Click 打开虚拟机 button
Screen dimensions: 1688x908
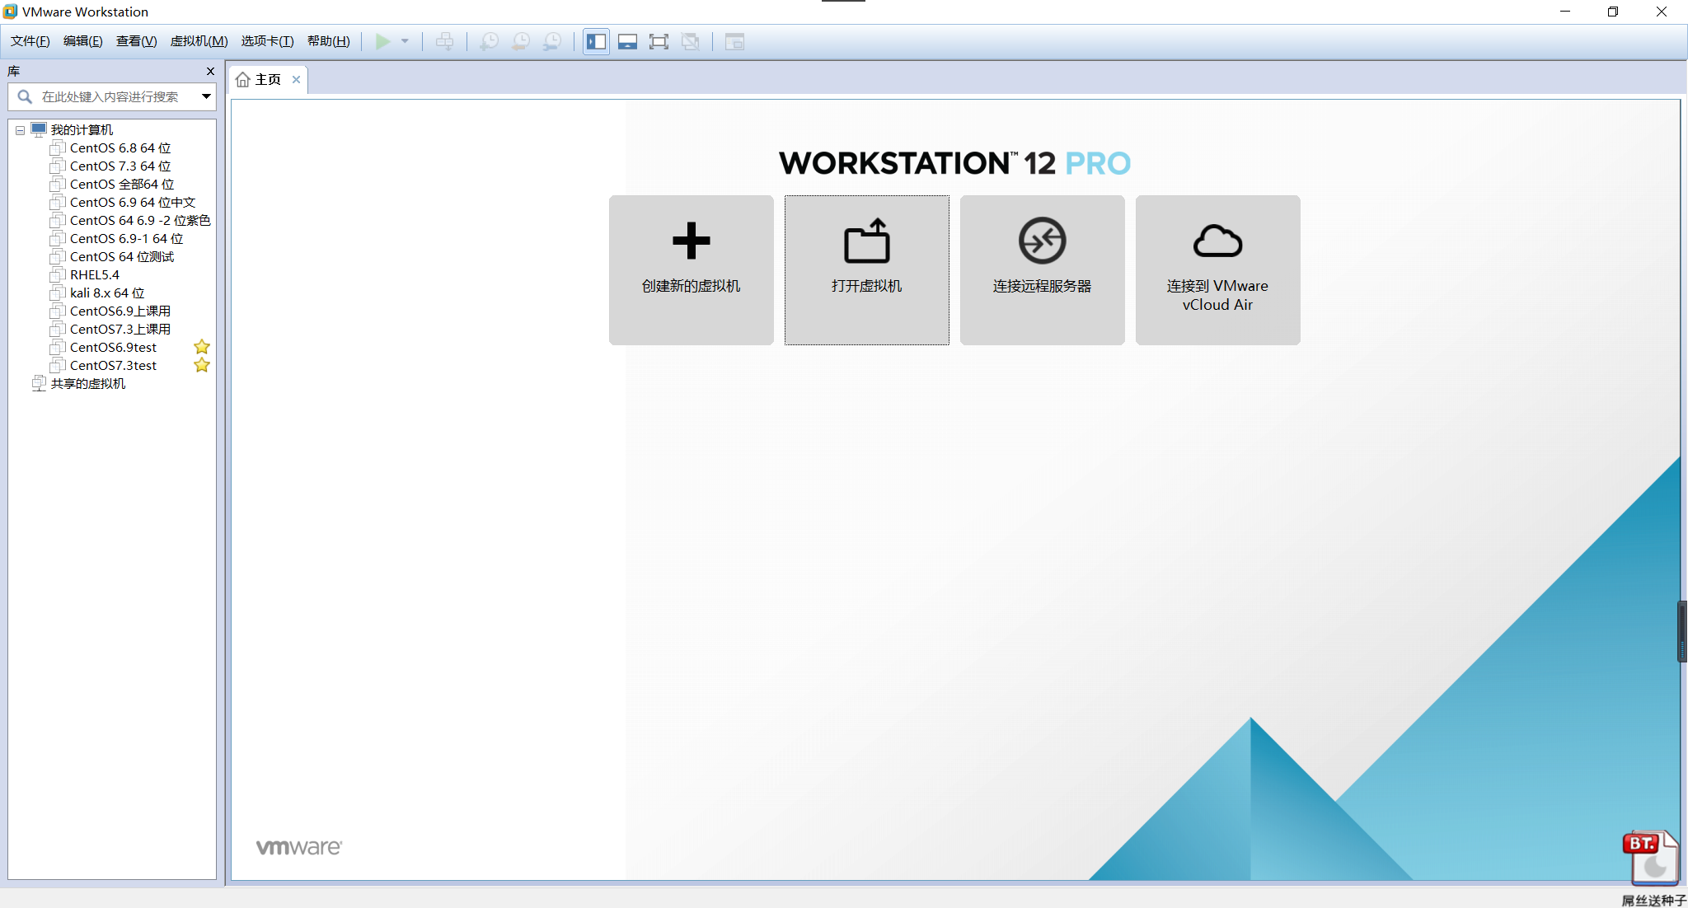click(867, 270)
